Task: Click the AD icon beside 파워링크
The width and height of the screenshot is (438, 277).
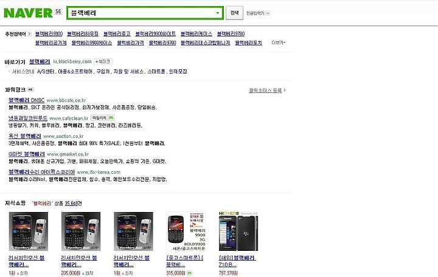Action: tap(31, 89)
